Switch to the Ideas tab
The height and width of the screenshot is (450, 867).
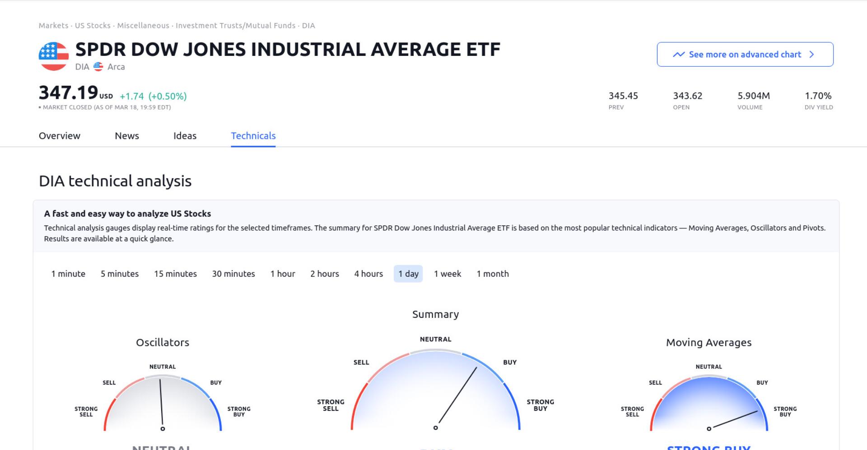click(185, 136)
